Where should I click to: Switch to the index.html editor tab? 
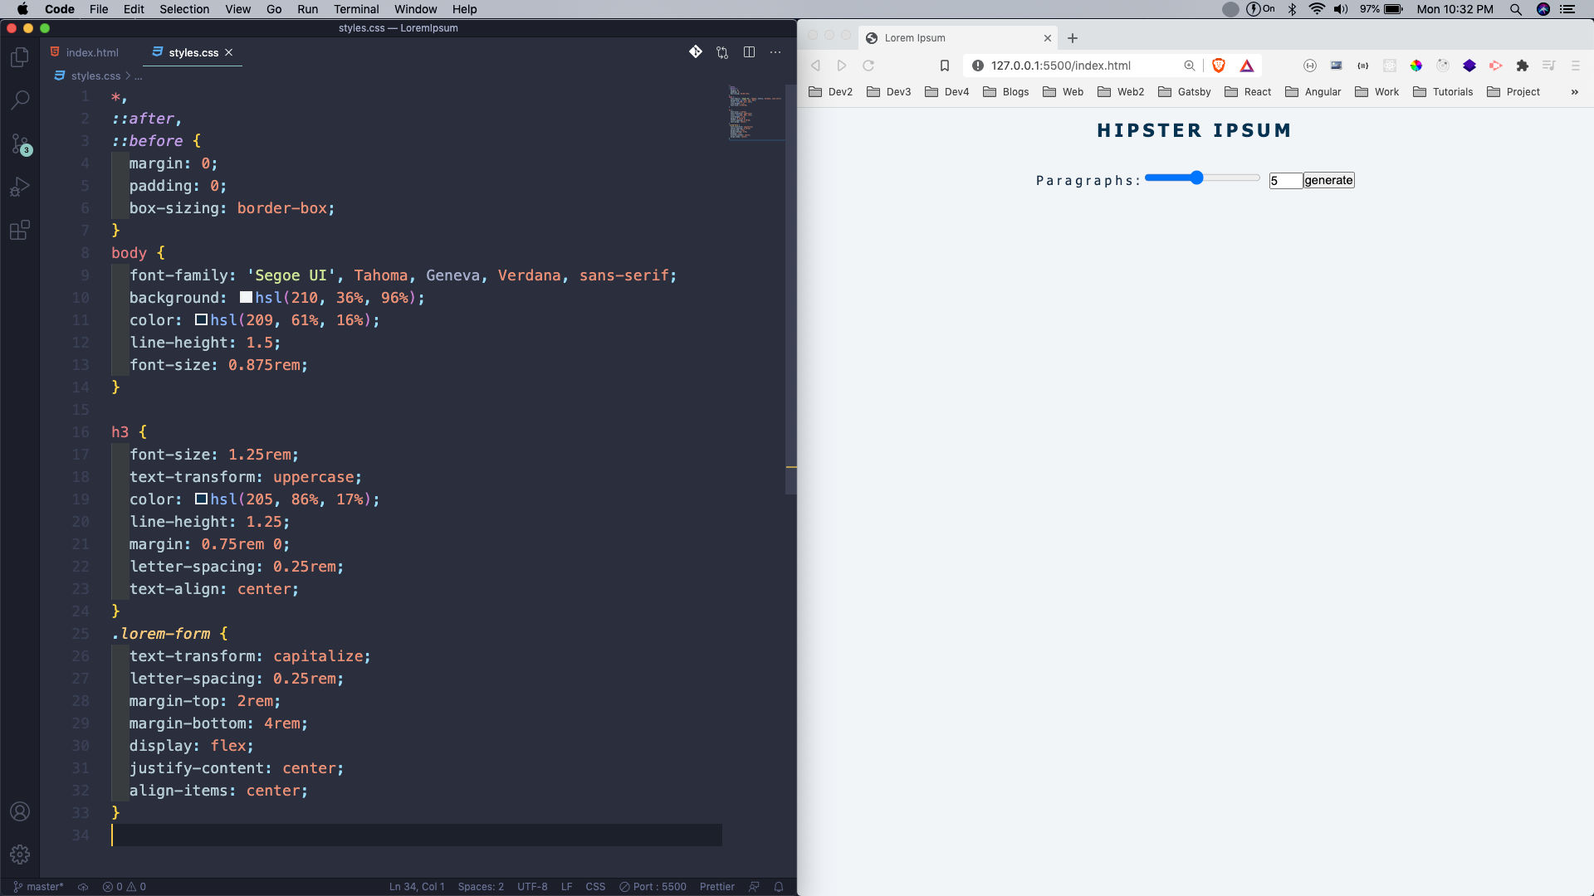(x=91, y=52)
